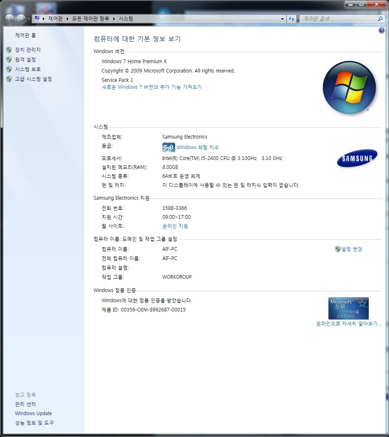This screenshot has height=437, width=389.
Task: Click the computer icon in address bar
Action: point(37,18)
